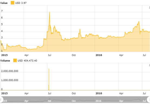150x104 pixels.
Task: Click the July 2015 price peak at 7
Action: click(x=50, y=12)
